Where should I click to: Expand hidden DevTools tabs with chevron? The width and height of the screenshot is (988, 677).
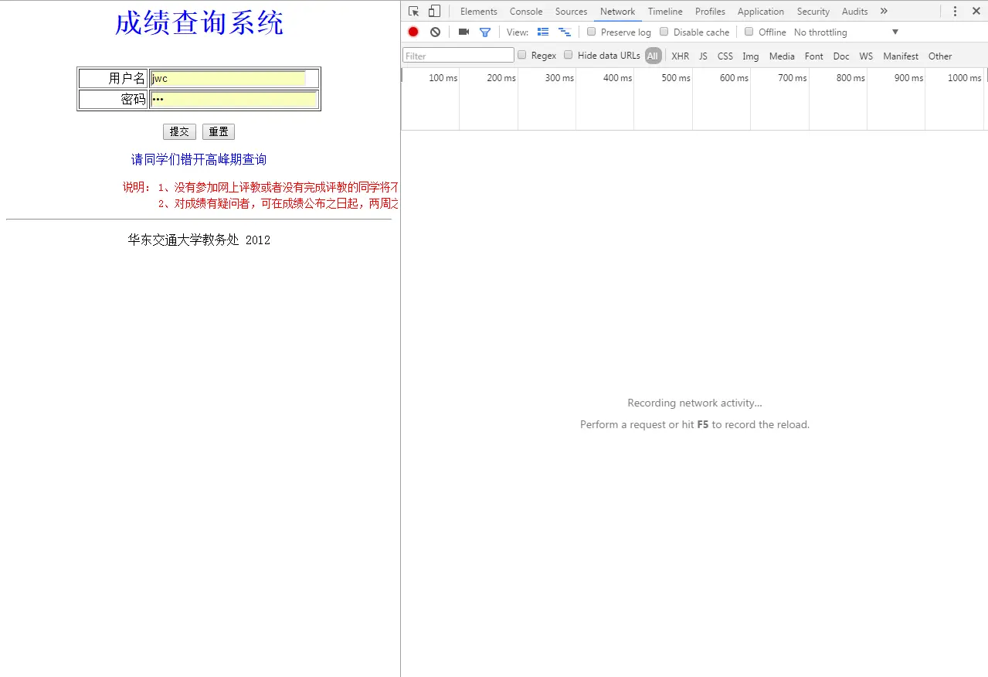tap(883, 11)
